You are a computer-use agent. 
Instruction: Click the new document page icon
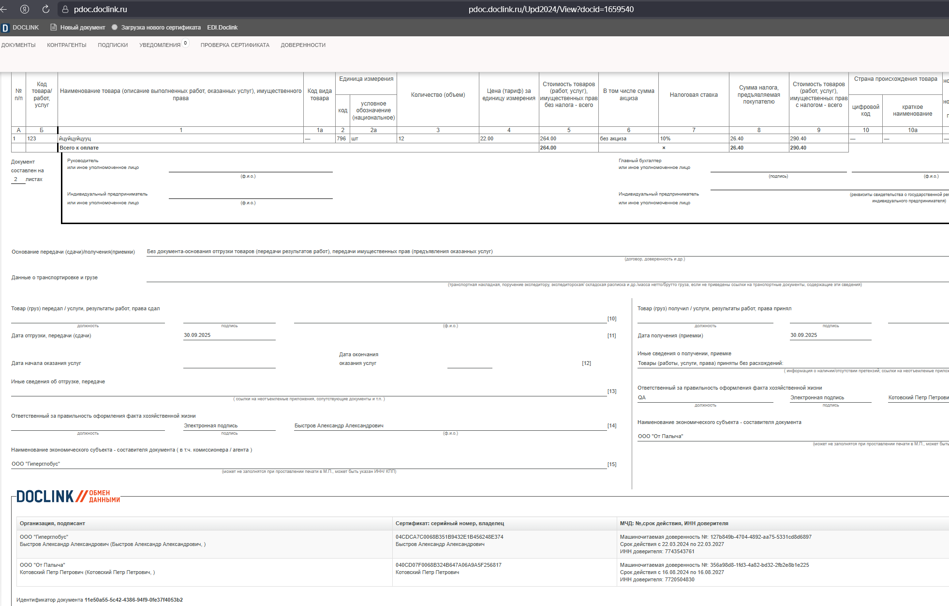coord(54,28)
